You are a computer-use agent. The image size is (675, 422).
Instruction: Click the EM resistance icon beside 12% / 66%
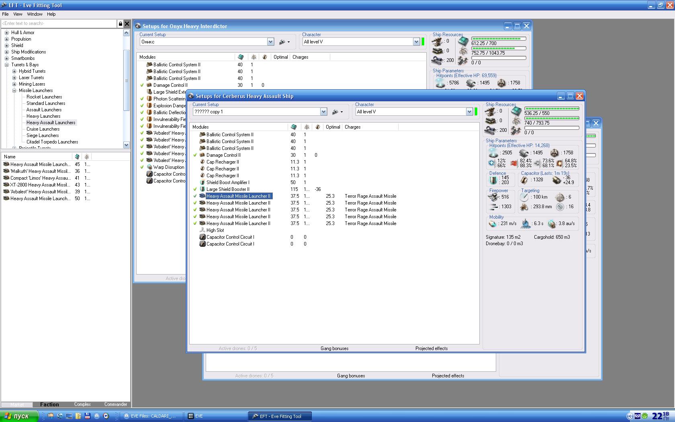tap(491, 163)
